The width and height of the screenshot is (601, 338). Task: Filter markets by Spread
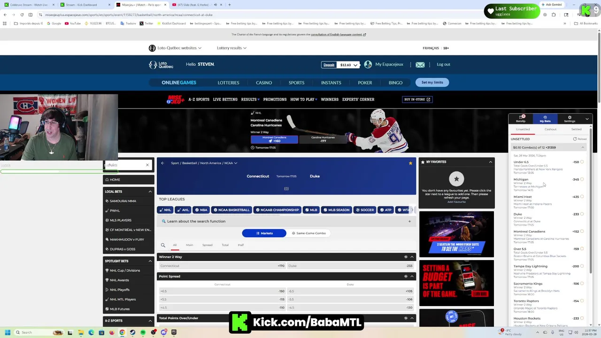[207, 245]
